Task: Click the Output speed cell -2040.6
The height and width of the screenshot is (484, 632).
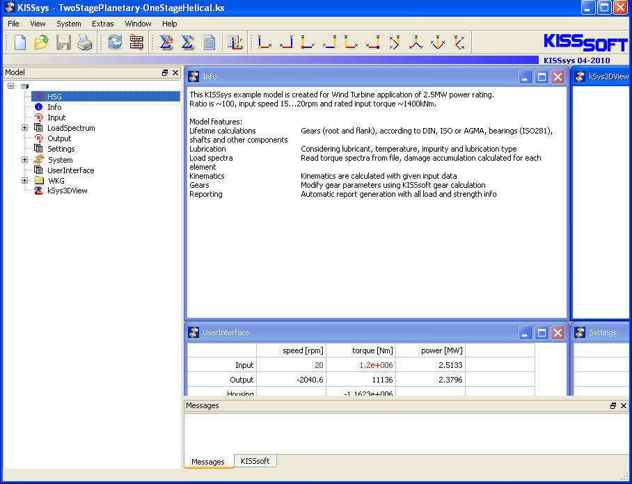Action: [x=291, y=380]
